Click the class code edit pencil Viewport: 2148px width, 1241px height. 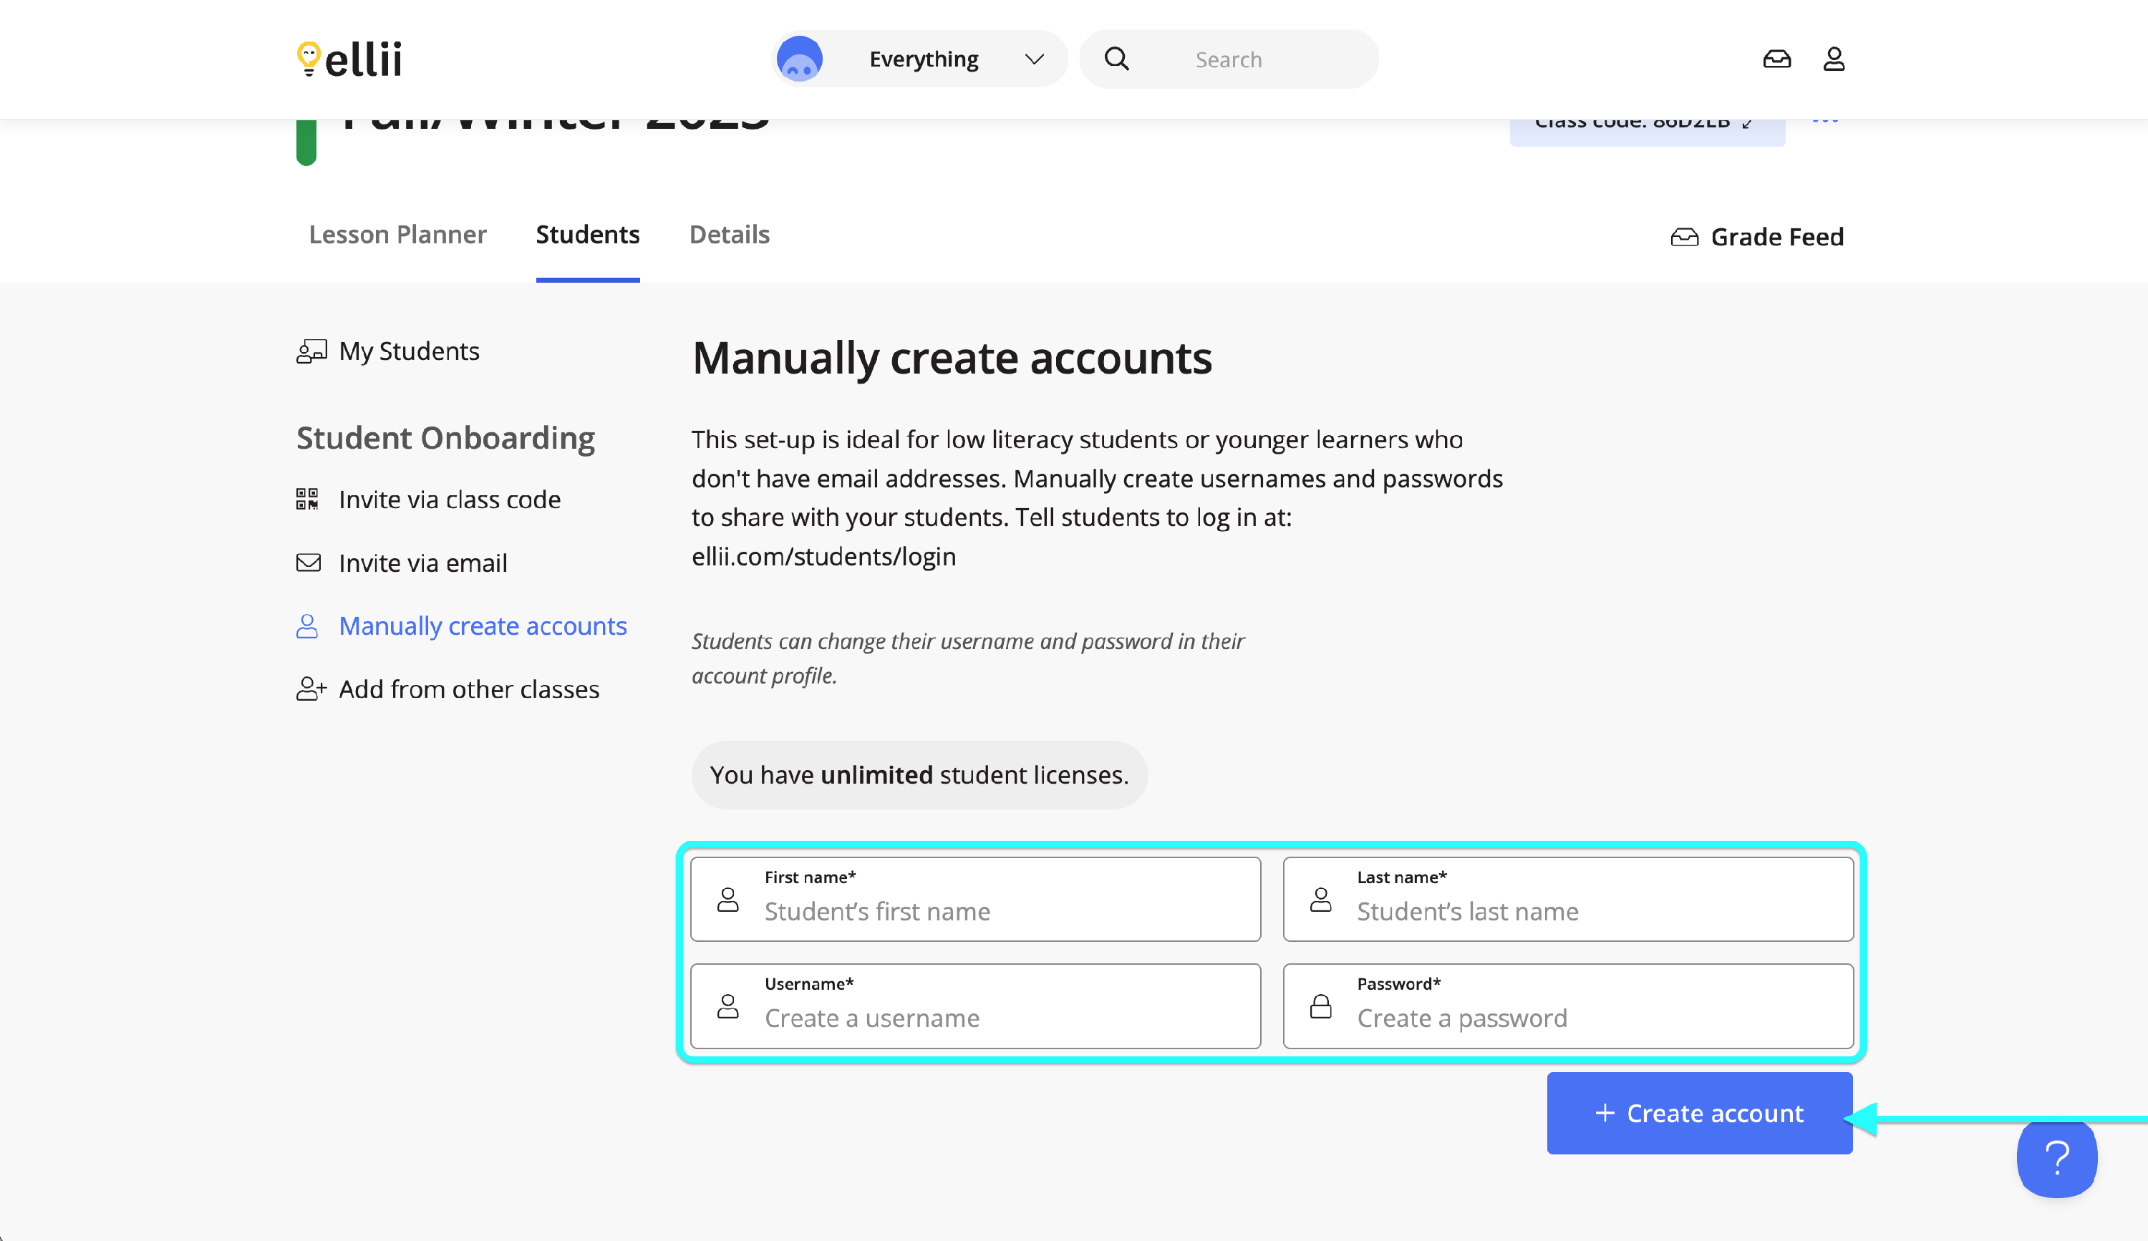pos(1747,124)
